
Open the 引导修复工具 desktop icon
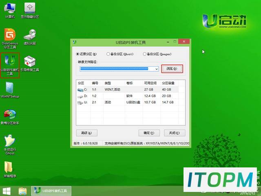[30, 64]
